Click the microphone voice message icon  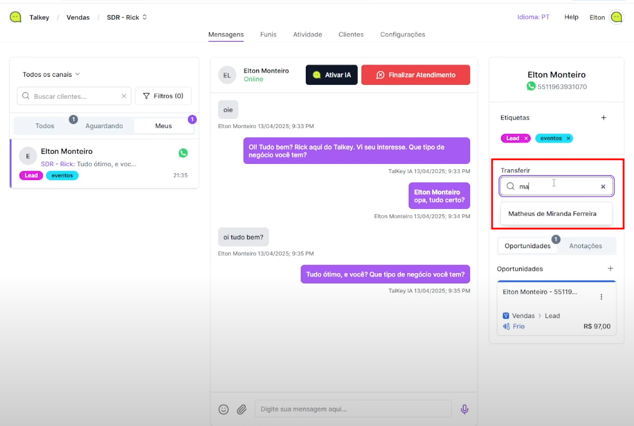click(x=464, y=409)
